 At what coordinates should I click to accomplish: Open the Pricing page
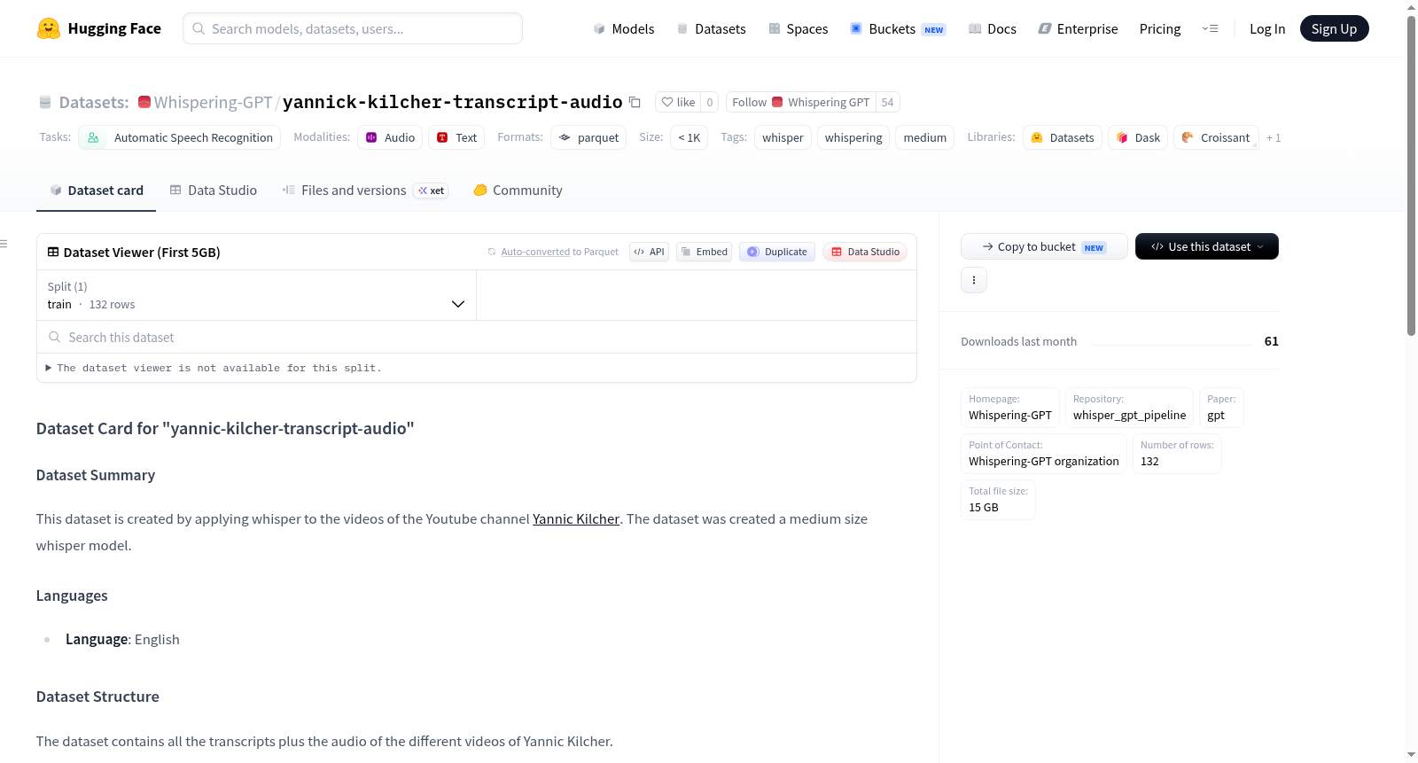point(1160,28)
